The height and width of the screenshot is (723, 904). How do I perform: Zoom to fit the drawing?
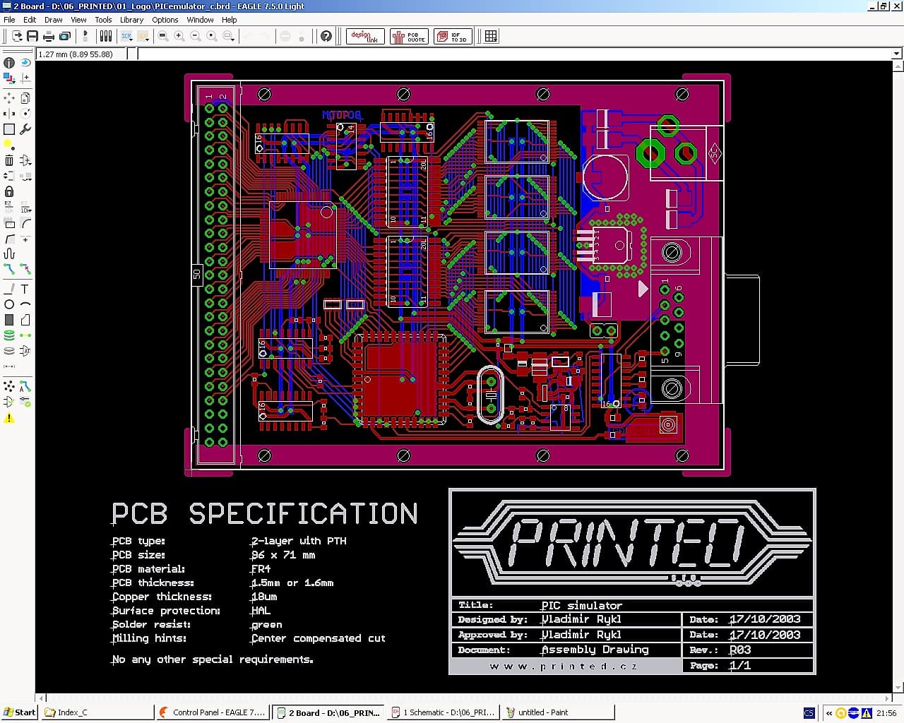click(x=163, y=36)
